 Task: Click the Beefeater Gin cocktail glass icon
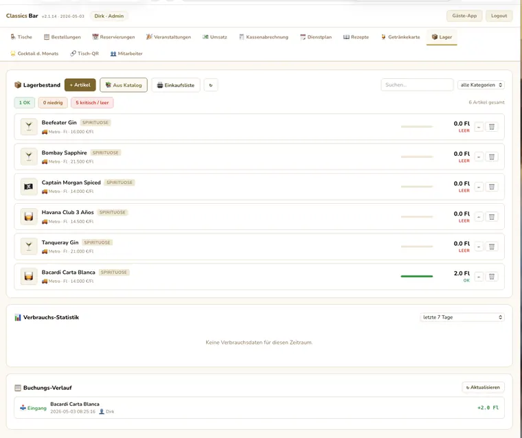point(29,126)
